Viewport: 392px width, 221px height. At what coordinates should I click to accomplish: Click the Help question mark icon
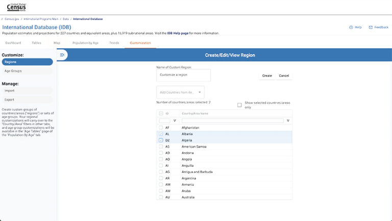point(351,27)
